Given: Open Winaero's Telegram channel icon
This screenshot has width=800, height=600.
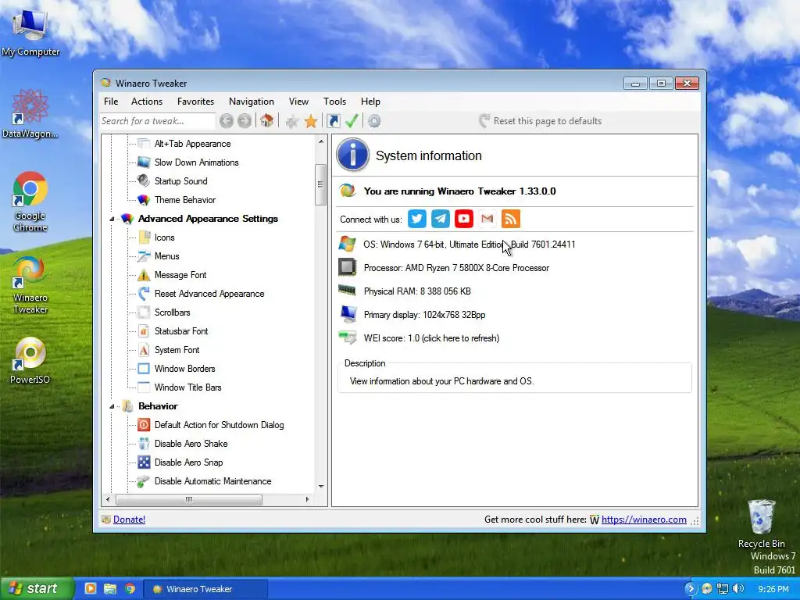Looking at the screenshot, I should coord(441,219).
